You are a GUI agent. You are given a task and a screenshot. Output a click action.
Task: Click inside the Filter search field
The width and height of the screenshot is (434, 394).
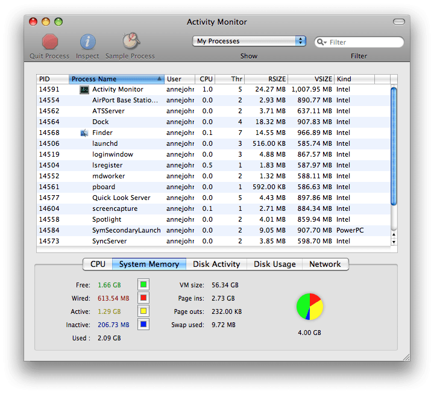point(365,42)
